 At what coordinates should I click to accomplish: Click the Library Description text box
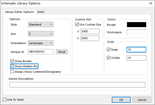tap(78, 85)
